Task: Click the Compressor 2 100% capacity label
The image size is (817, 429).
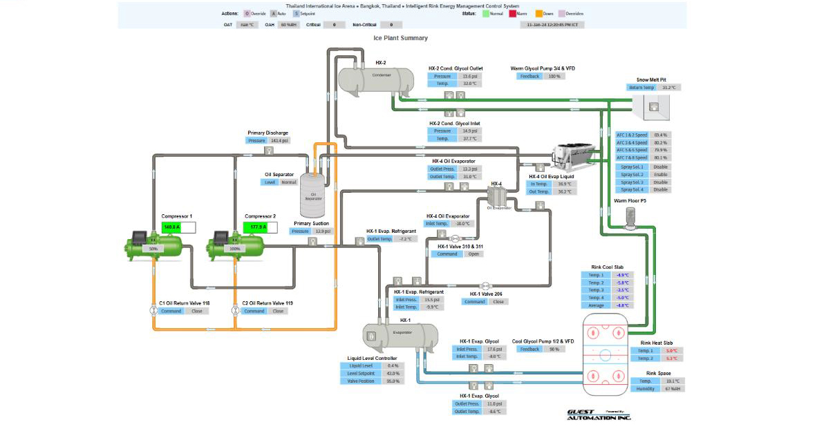Action: 234,249
